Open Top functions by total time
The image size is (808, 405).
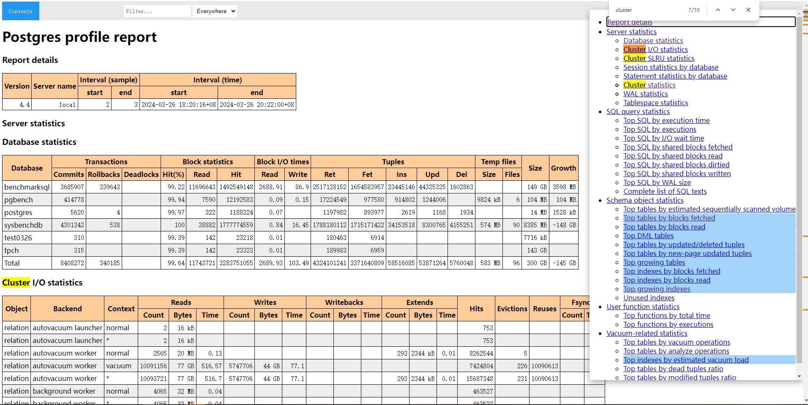[667, 315]
